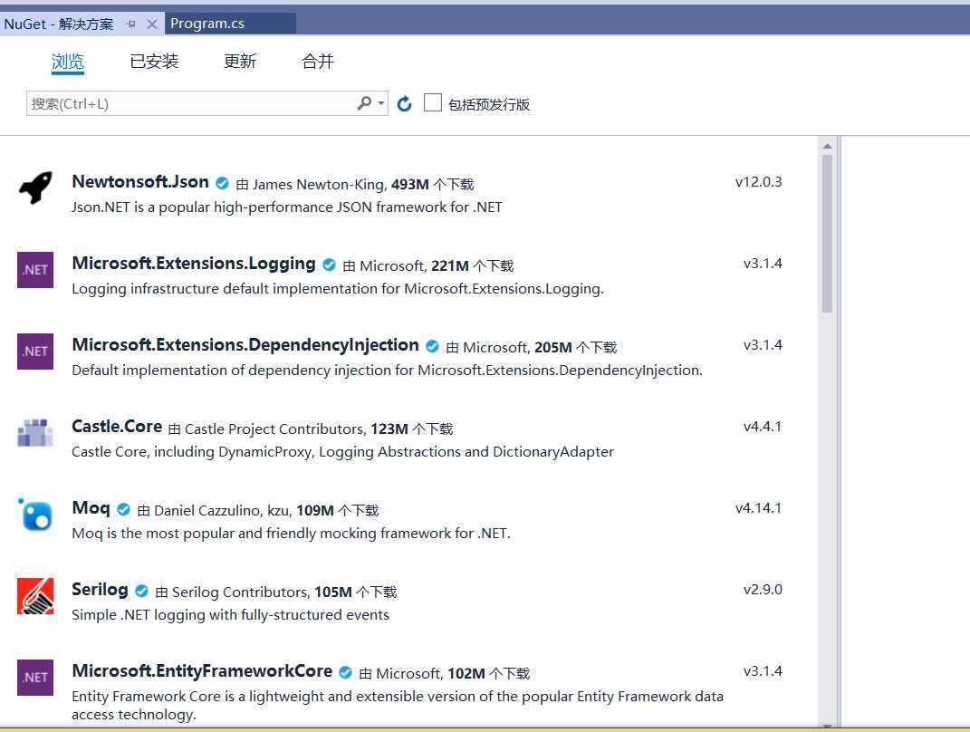The width and height of the screenshot is (970, 732).
Task: Click verified badge next to Newtonsoft.Json
Action: [222, 183]
